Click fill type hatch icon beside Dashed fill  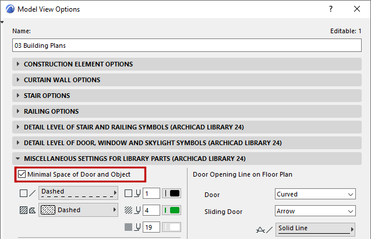[23, 210]
